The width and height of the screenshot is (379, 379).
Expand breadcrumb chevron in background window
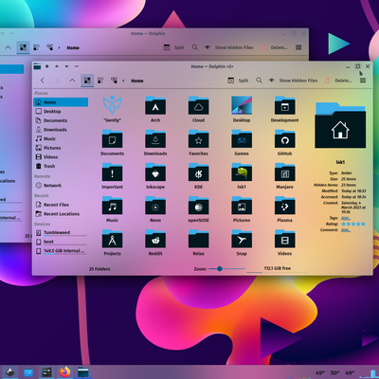(x=59, y=47)
